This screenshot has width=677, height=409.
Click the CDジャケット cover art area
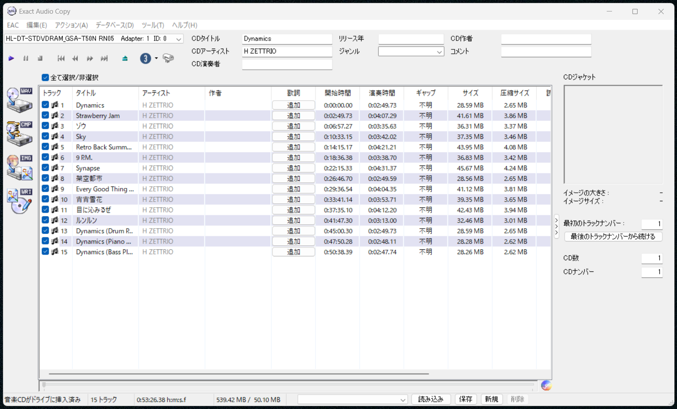(x=613, y=134)
